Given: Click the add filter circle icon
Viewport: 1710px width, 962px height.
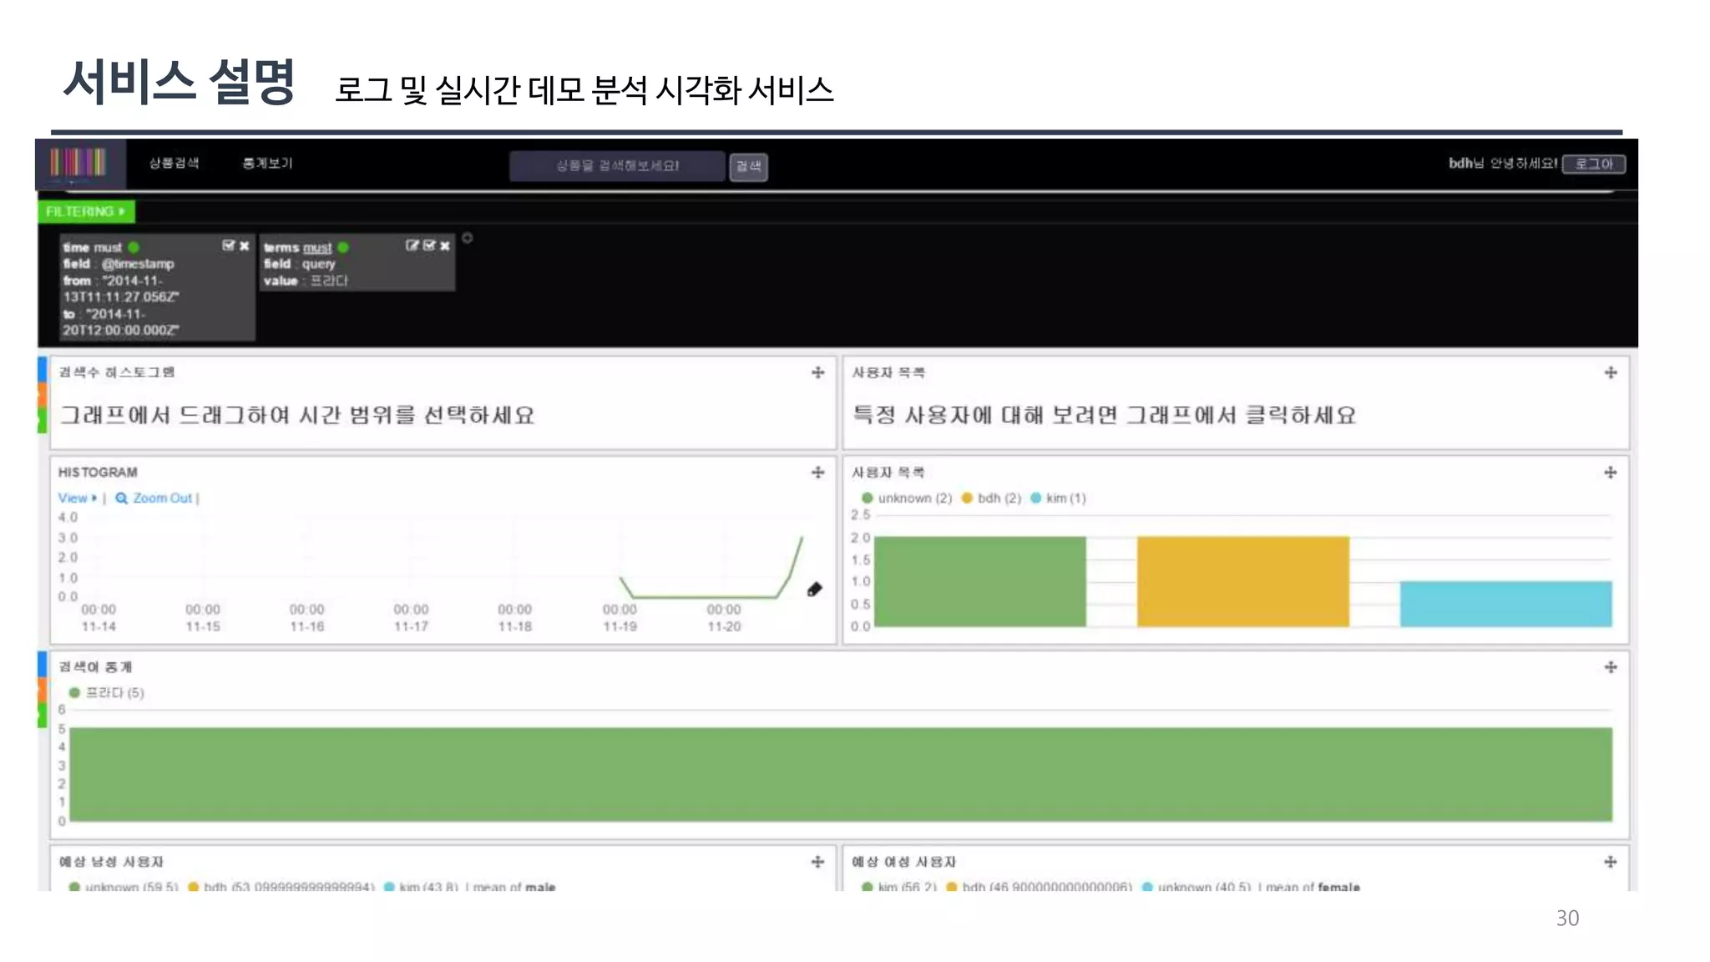Looking at the screenshot, I should tap(468, 238).
